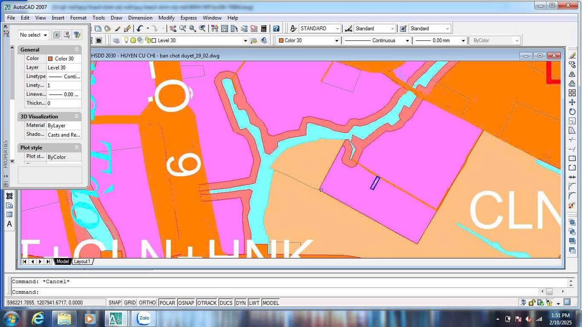This screenshot has width=582, height=327.
Task: Select the Move tool in Modify toolbar
Action: [x=572, y=103]
